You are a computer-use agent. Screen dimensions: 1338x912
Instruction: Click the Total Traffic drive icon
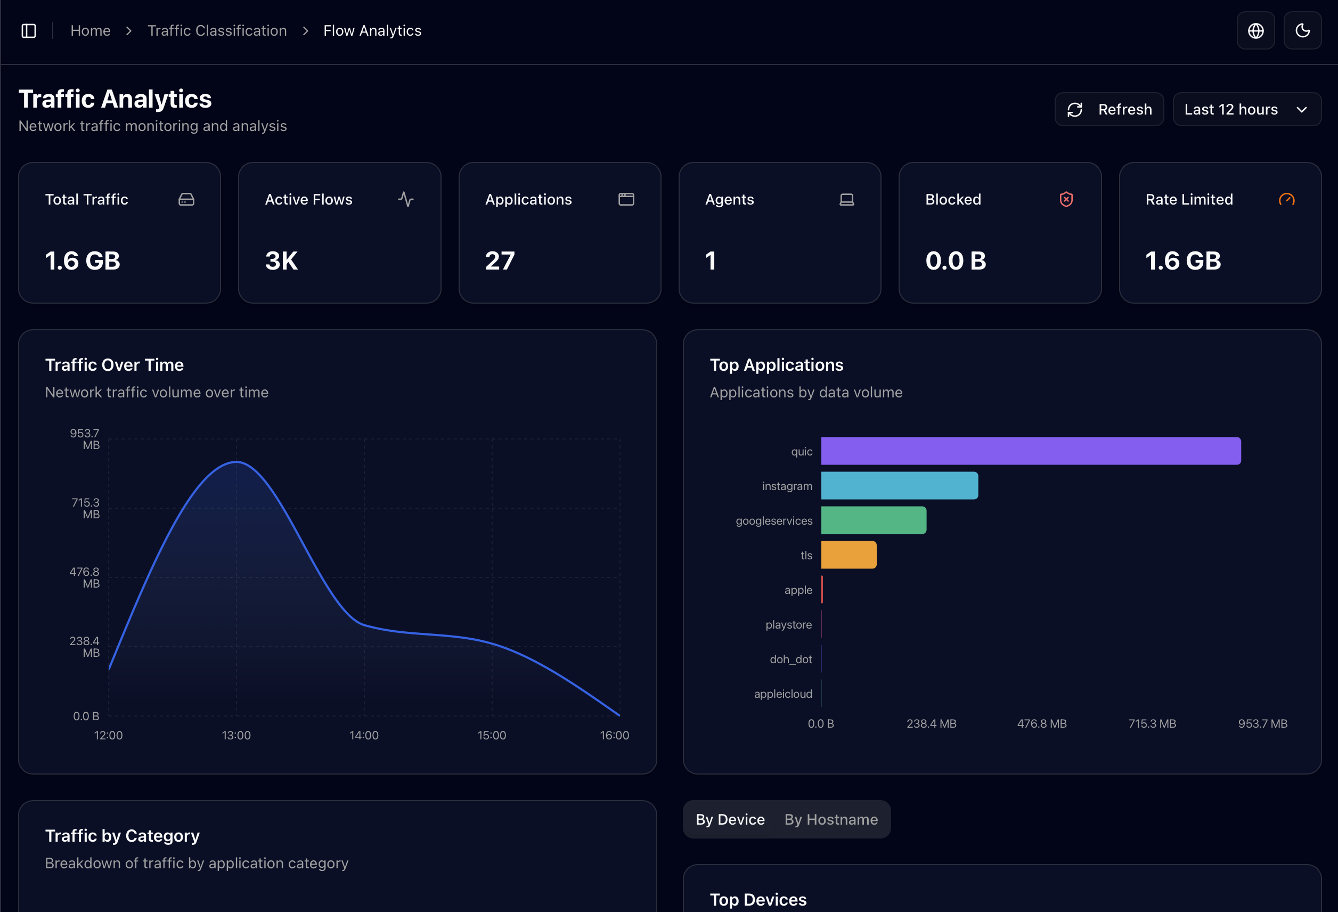coord(186,199)
